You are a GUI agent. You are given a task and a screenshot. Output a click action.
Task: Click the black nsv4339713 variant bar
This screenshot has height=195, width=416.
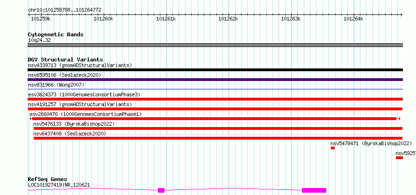coord(215,70)
